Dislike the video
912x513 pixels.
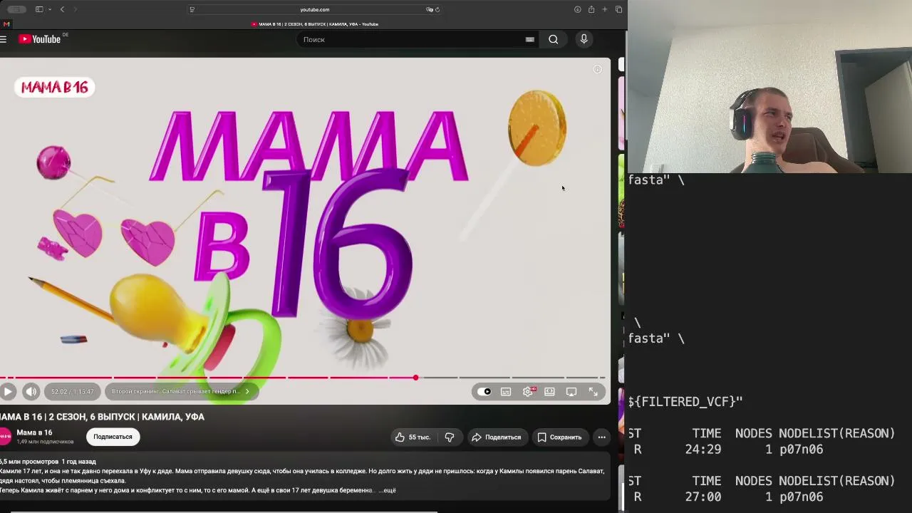tap(450, 437)
